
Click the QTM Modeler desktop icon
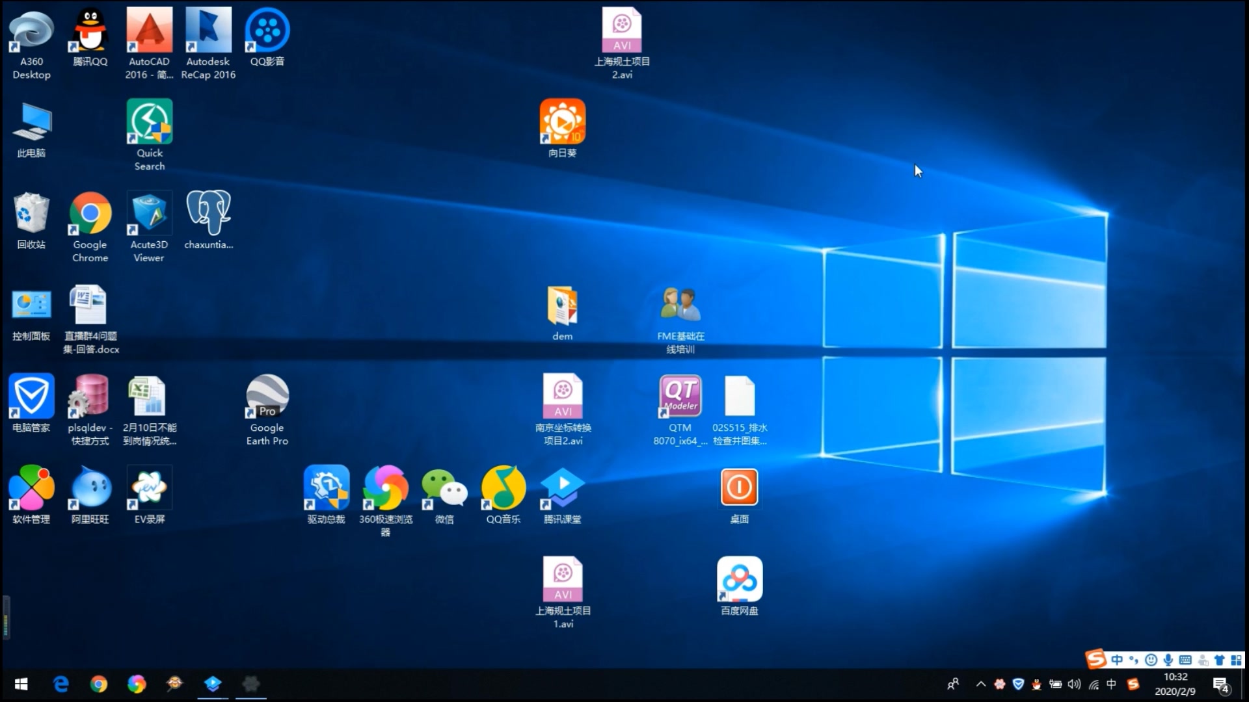680,396
